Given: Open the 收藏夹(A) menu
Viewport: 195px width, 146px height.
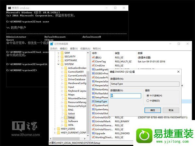Looking at the screenshot, I should (x=85, y=49).
